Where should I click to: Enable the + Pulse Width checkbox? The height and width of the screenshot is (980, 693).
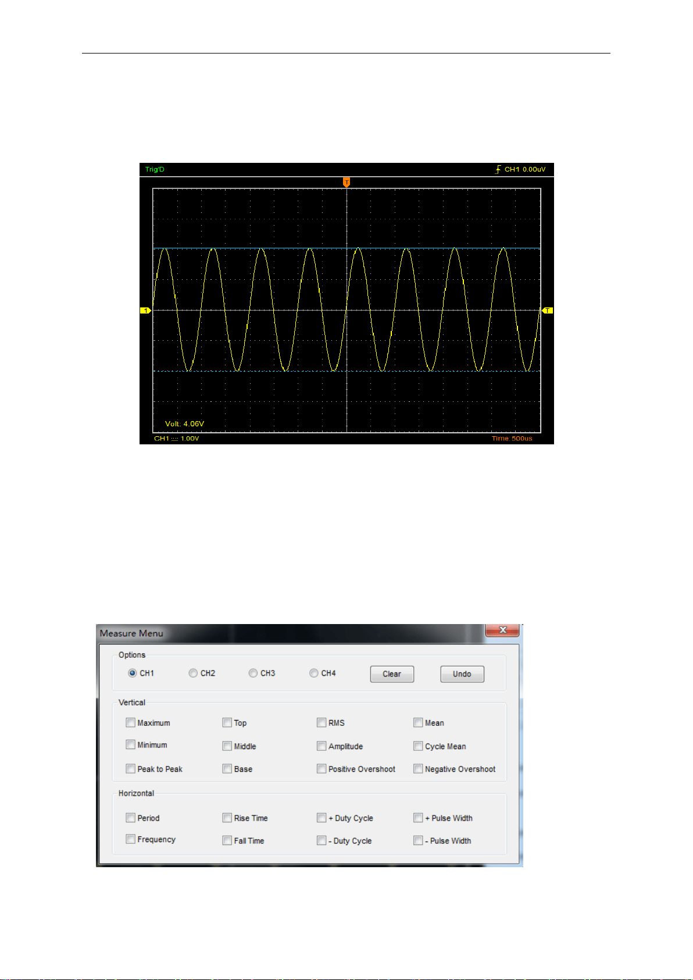[418, 818]
